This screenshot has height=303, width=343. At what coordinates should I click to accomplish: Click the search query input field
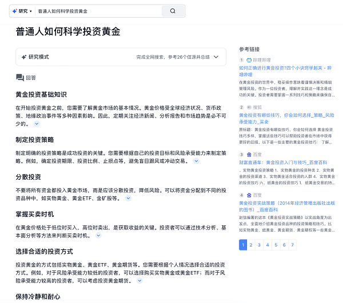click(x=97, y=11)
